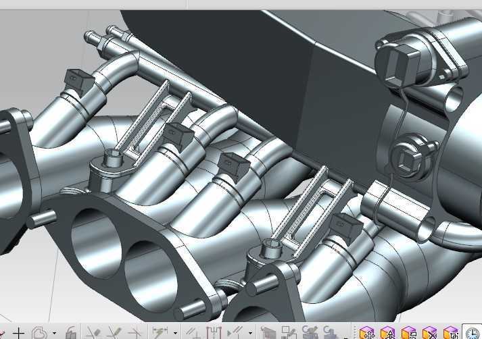The width and height of the screenshot is (482, 339).
Task: Select the display constraints arrow-lines tool
Action: coord(235,333)
